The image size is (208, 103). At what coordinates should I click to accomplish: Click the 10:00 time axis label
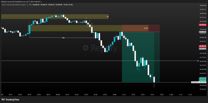pyautogui.click(x=114, y=95)
